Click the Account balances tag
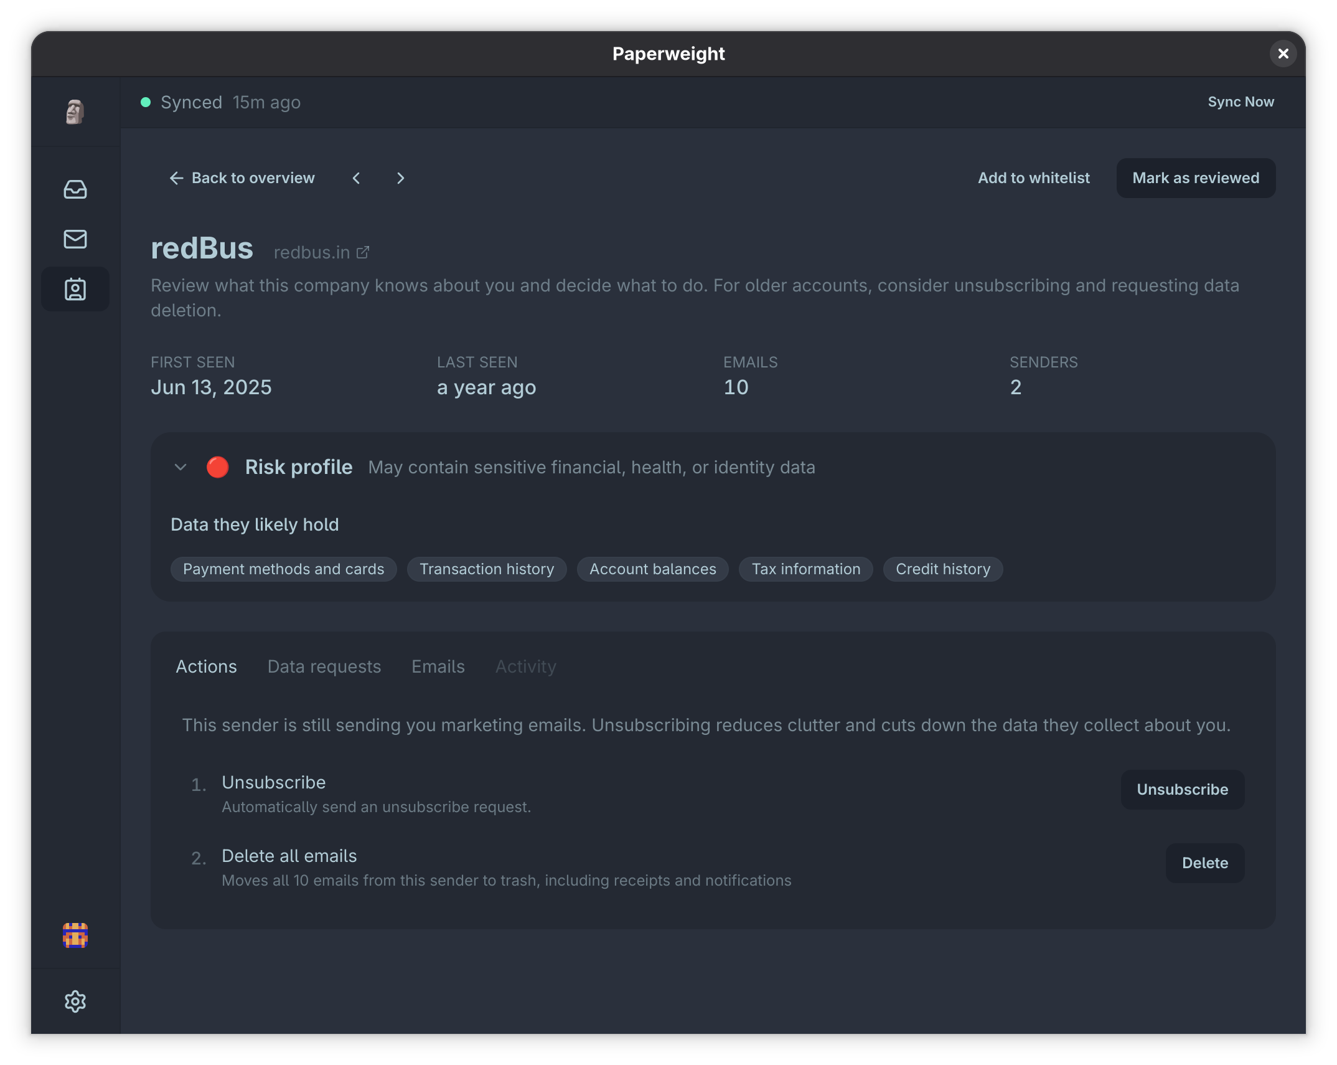Screen dimensions: 1337x1065 pos(653,569)
